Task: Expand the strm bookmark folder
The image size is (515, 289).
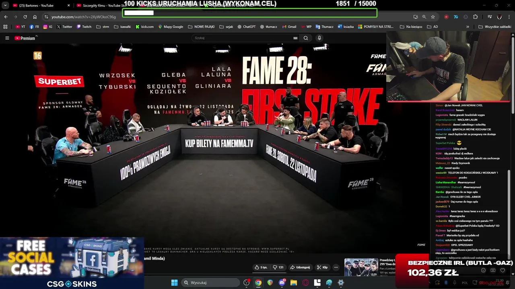Action: pos(103,27)
